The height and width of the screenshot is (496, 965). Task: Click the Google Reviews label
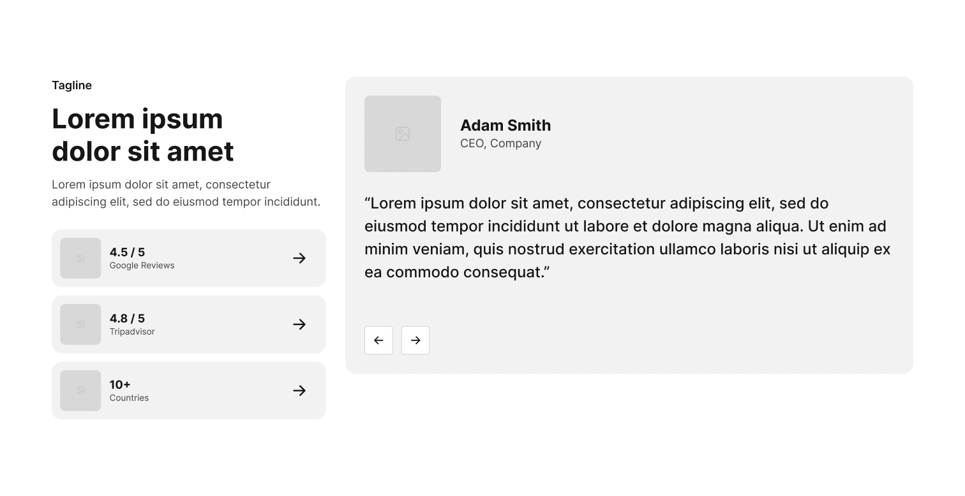coord(142,266)
